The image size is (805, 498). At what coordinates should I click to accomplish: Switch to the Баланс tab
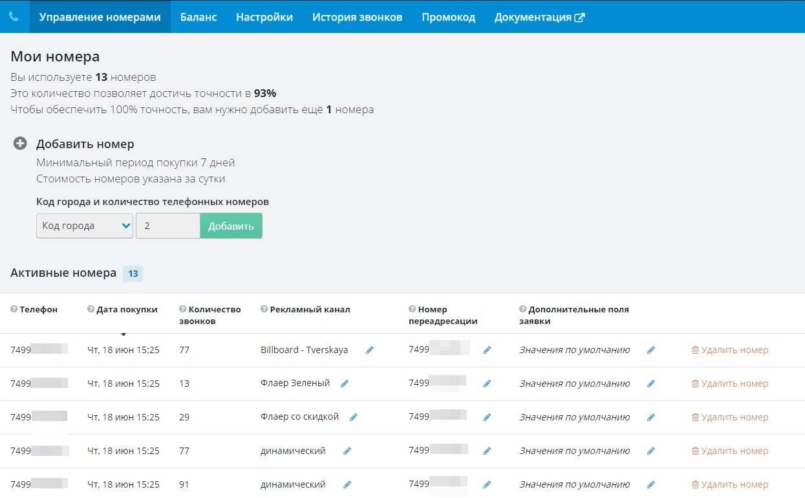(x=198, y=17)
